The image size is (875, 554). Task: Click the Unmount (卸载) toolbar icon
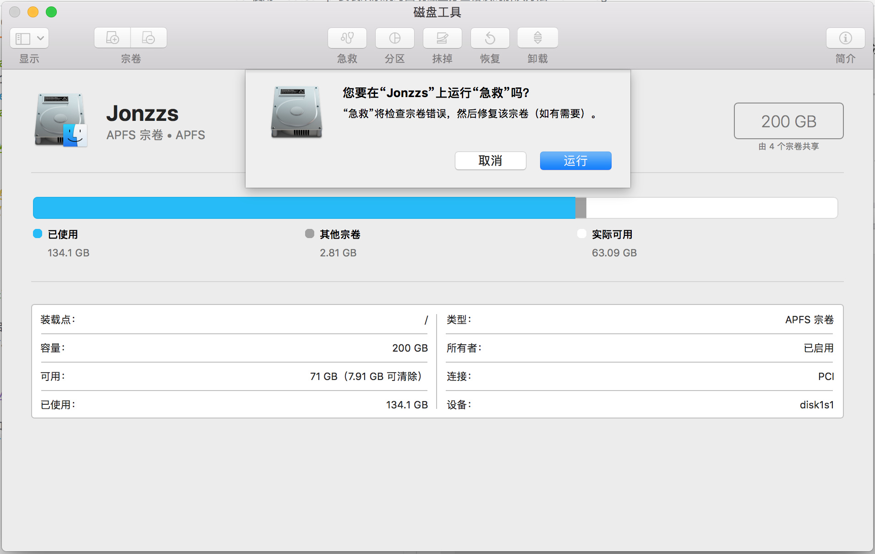tap(537, 38)
